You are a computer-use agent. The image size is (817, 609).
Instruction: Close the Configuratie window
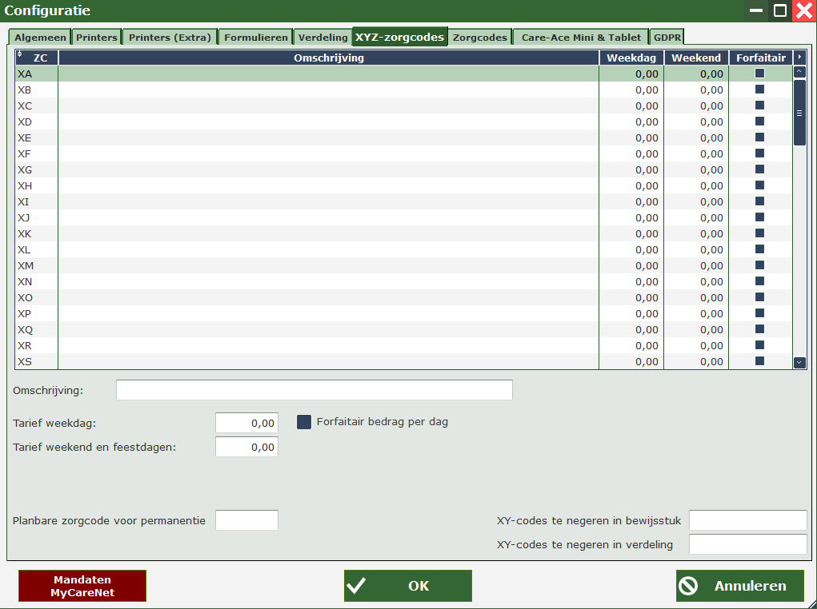tap(803, 10)
